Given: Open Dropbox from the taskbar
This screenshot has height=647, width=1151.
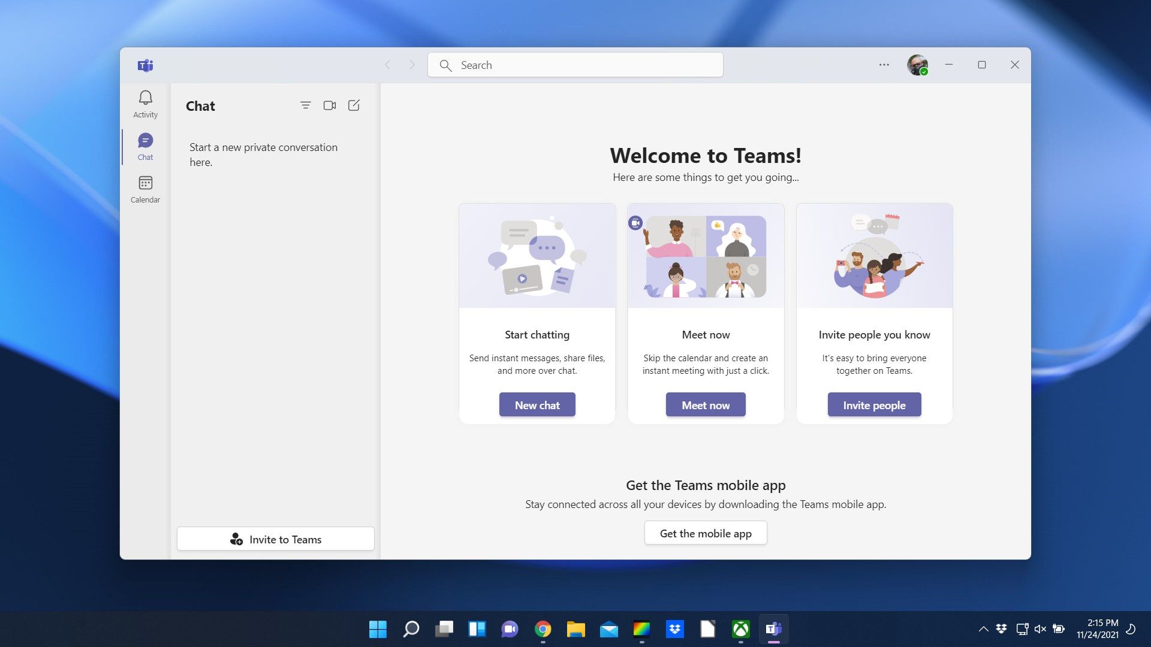Looking at the screenshot, I should pos(675,629).
